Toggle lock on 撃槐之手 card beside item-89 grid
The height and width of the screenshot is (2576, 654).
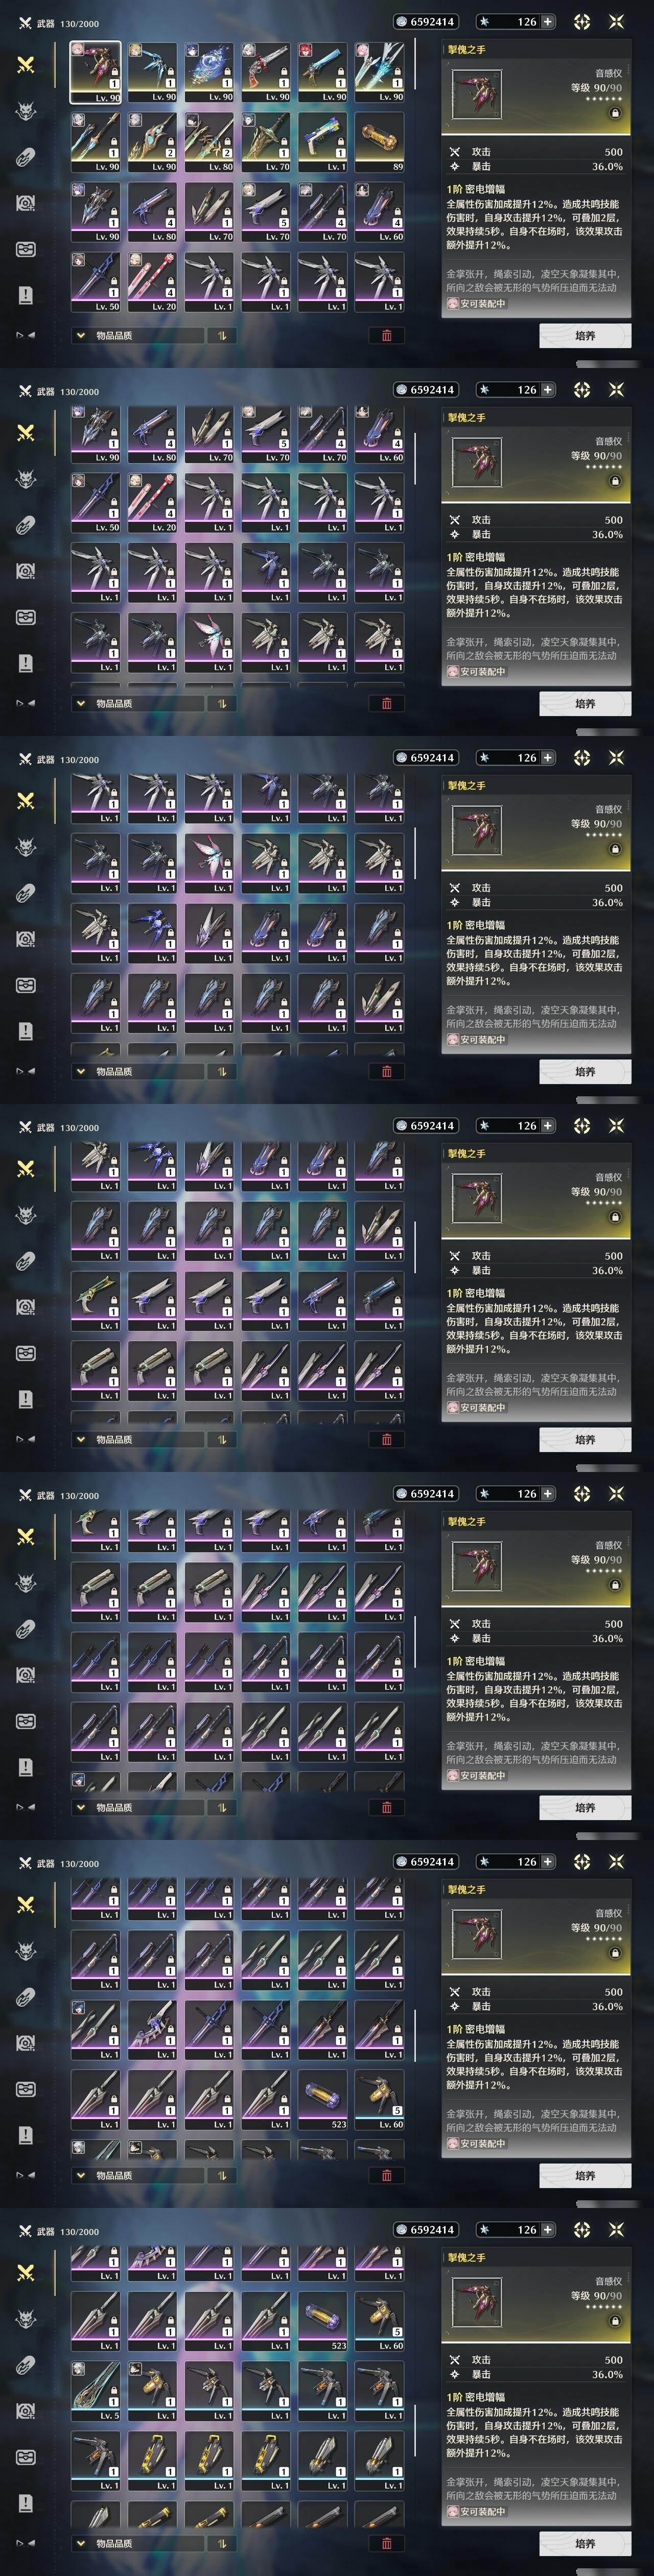(x=615, y=113)
